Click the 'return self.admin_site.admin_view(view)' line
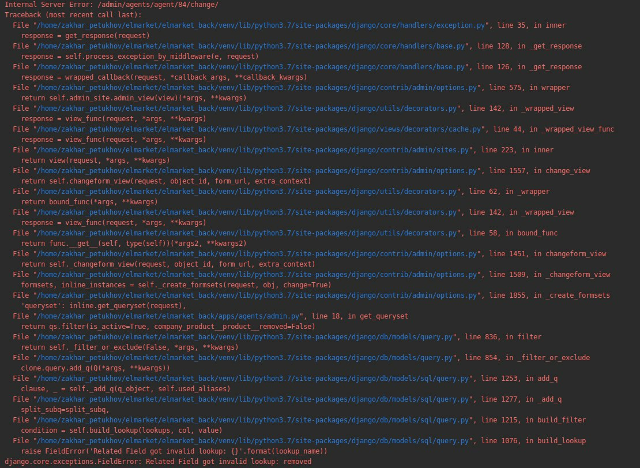Screen dimensions: 640x468 [133, 99]
